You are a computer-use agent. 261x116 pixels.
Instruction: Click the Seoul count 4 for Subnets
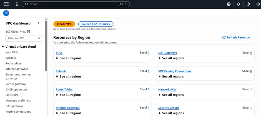coord(149,71)
